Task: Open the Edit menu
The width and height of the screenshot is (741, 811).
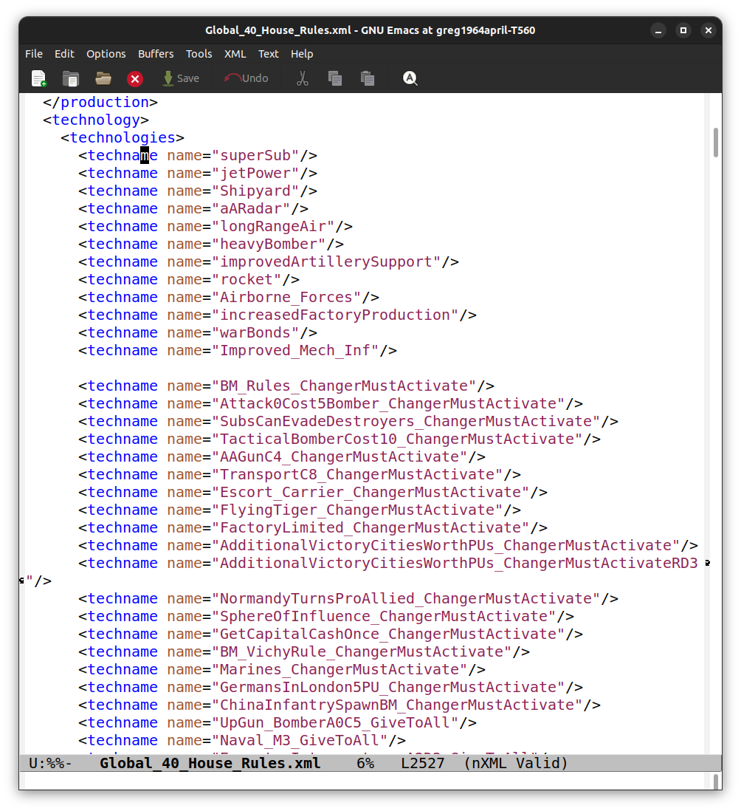Action: click(65, 54)
